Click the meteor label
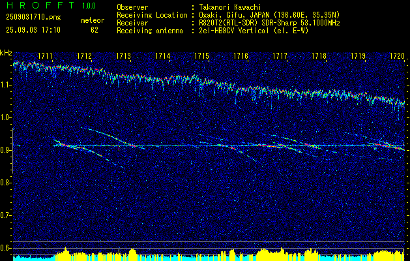The image size is (410, 261). [93, 20]
